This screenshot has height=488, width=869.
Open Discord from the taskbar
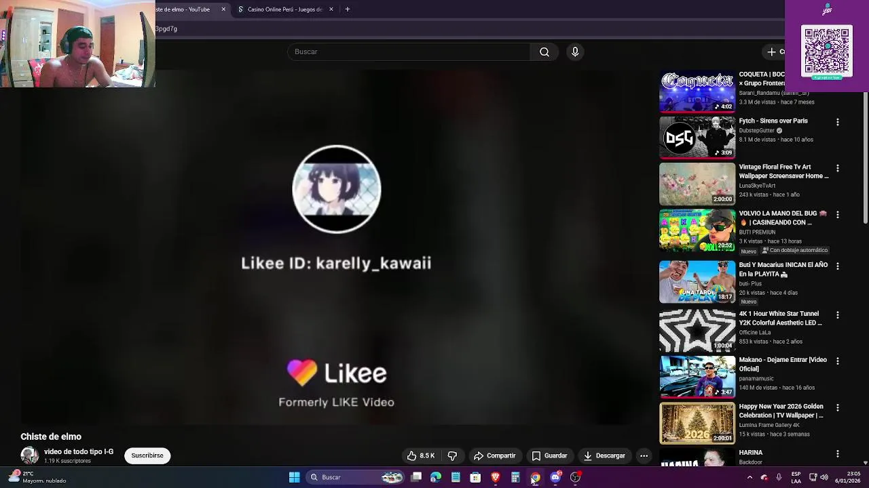pos(555,478)
